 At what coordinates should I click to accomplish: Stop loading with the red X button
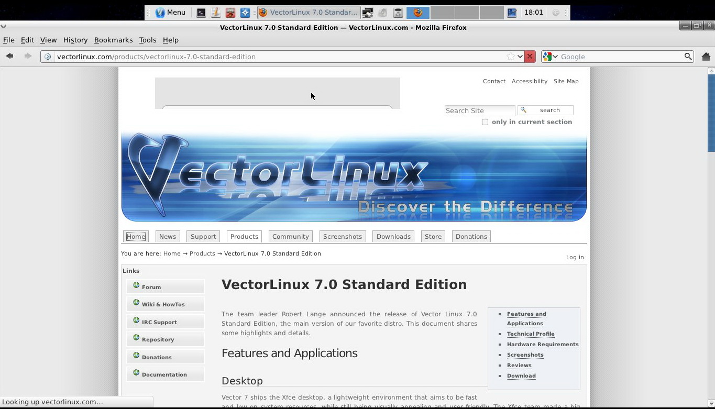[530, 57]
